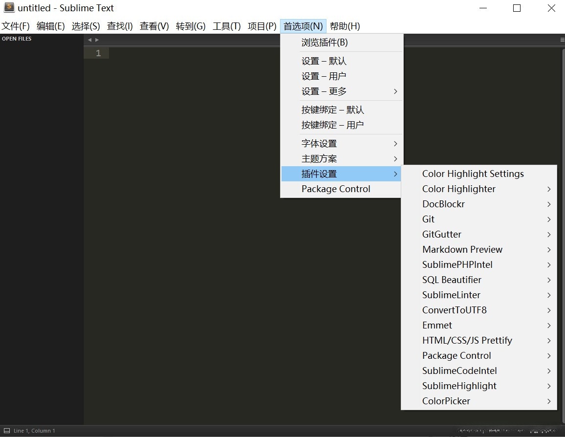
Task: Open the Markdown Preview plugin settings
Action: [x=462, y=249]
